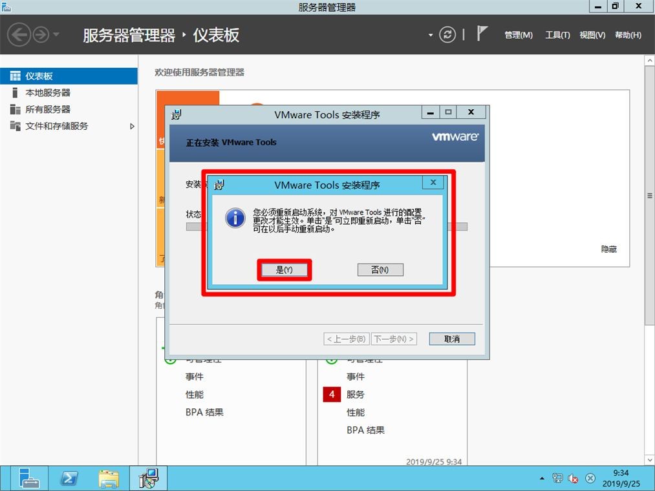The height and width of the screenshot is (491, 655).
Task: Open the 性能 entry directly below 服务
Action: pyautogui.click(x=356, y=413)
